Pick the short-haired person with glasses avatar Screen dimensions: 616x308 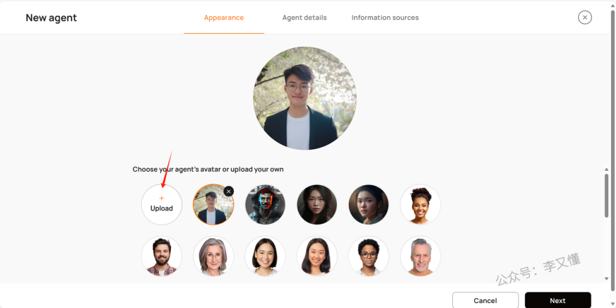point(369,256)
